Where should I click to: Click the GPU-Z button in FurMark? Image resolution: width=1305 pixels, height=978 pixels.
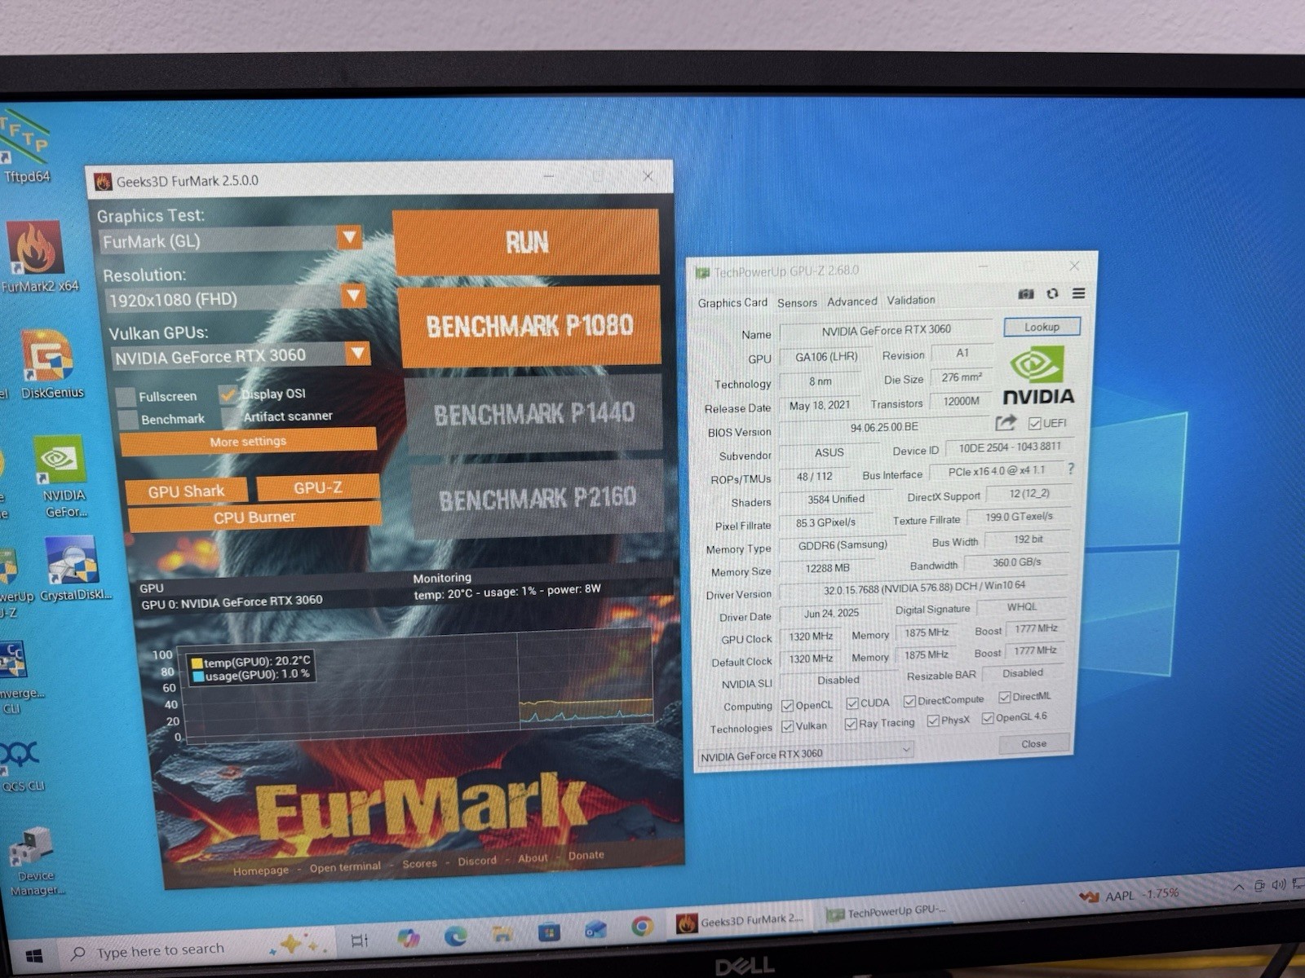[x=318, y=487]
